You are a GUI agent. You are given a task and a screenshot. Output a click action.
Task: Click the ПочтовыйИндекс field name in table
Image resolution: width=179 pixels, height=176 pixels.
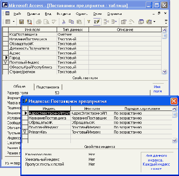33,62
